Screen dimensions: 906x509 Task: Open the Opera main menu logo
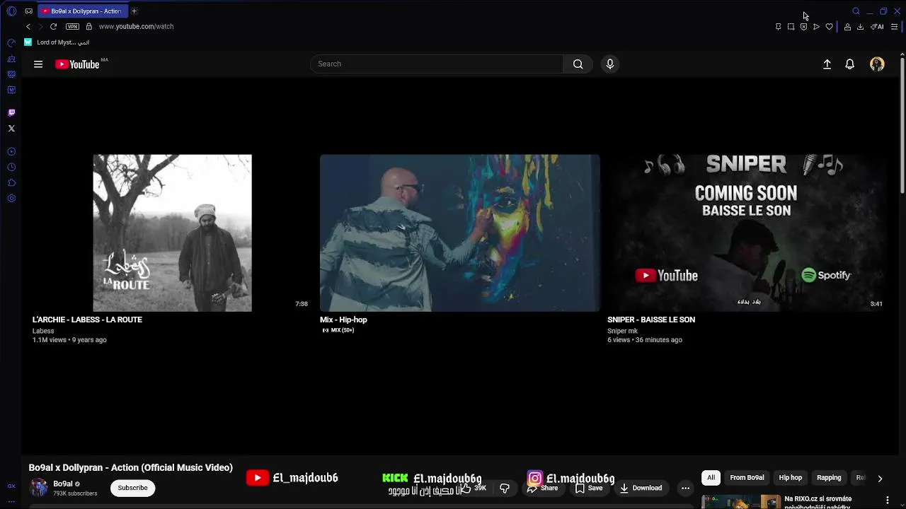pyautogui.click(x=11, y=11)
